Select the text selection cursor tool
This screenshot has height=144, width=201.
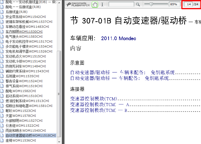[102, 4]
